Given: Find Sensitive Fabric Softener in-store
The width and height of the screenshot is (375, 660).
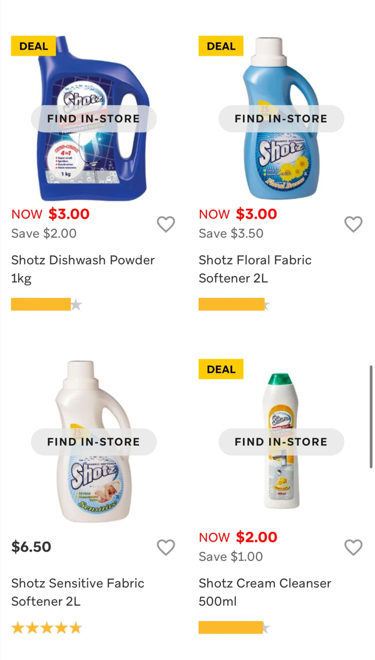Looking at the screenshot, I should coord(94,442).
